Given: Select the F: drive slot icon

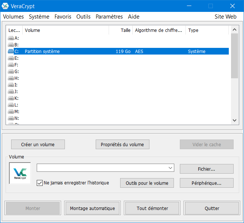Looking at the screenshot, I should (11, 65).
